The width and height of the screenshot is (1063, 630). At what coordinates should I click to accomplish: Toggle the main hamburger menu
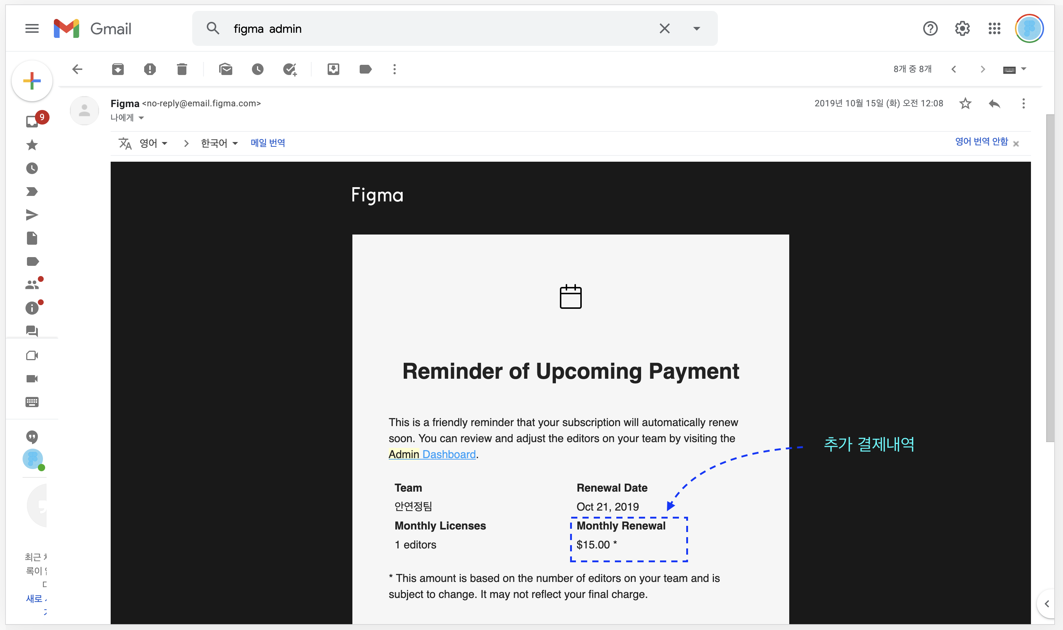click(32, 28)
